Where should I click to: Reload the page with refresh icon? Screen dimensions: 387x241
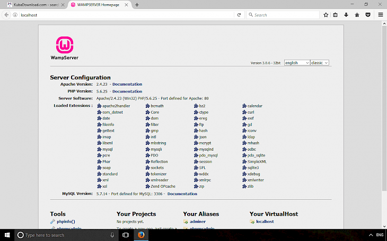pyautogui.click(x=239, y=15)
